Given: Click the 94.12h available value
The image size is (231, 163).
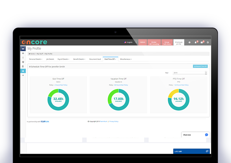Looking at the screenshot, I should point(178,99).
